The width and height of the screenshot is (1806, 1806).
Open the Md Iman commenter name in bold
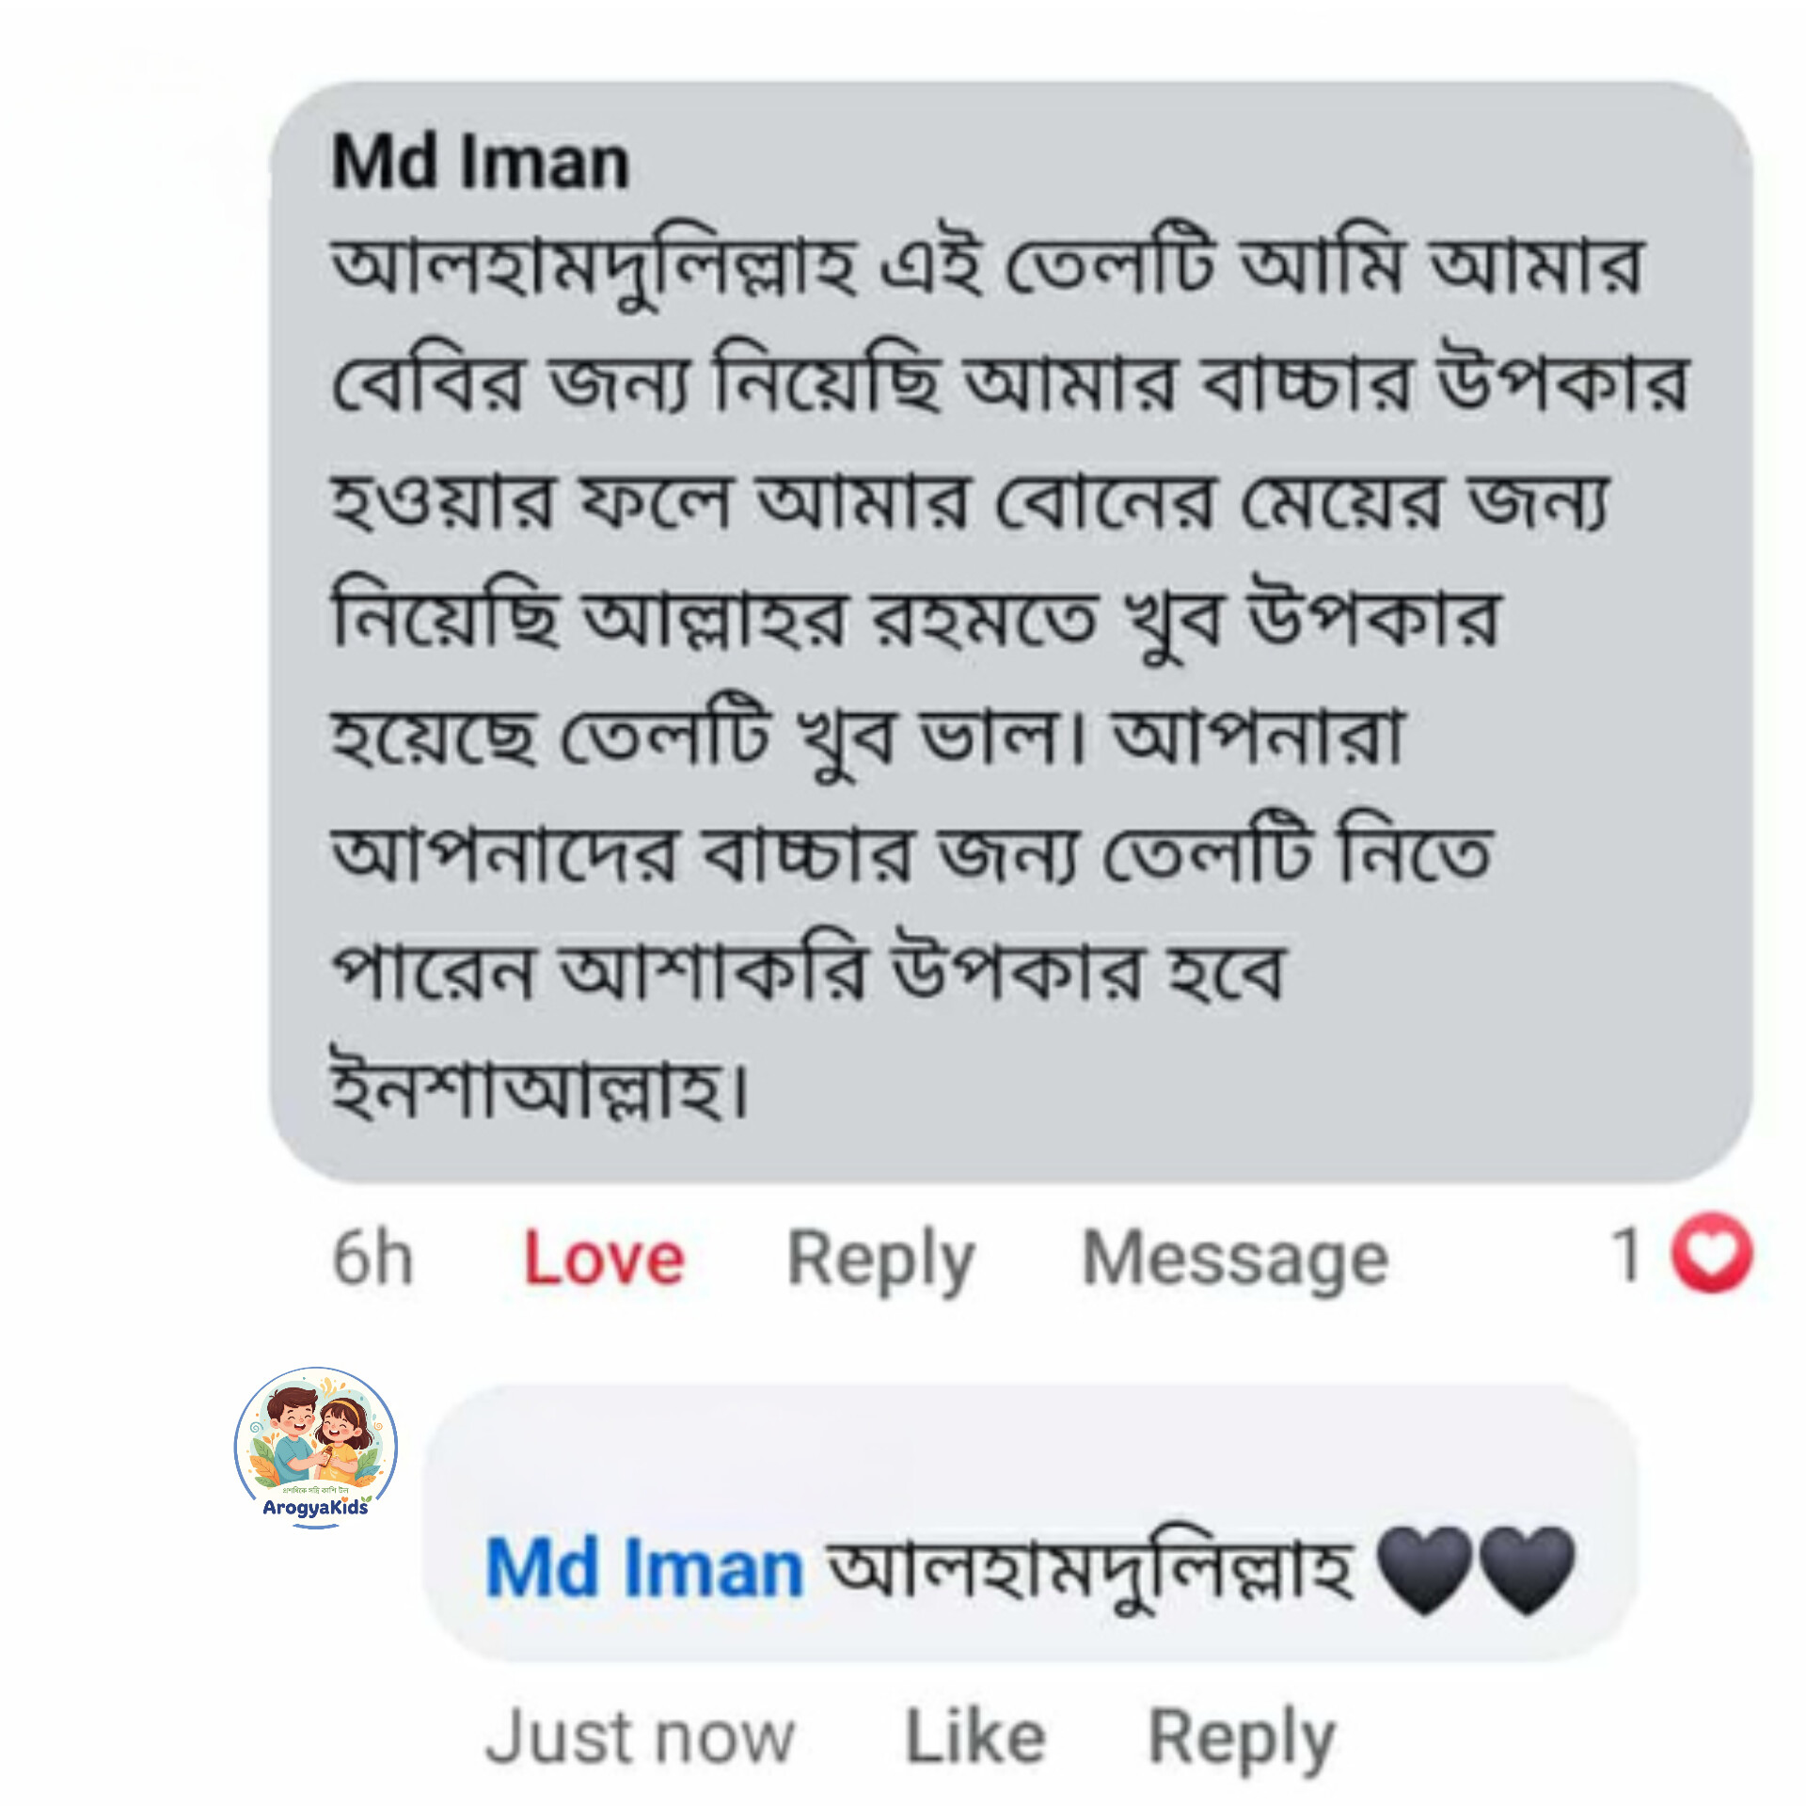pyautogui.click(x=481, y=163)
